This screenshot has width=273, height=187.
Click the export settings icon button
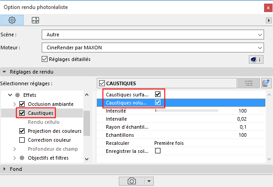(266, 83)
